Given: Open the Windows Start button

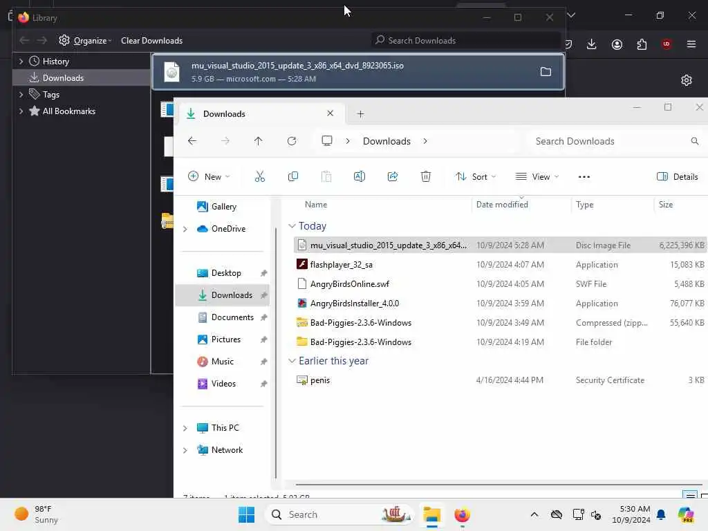Looking at the screenshot, I should (x=247, y=514).
